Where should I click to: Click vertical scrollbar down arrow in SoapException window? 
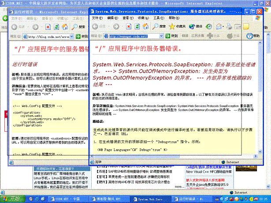click(x=260, y=151)
